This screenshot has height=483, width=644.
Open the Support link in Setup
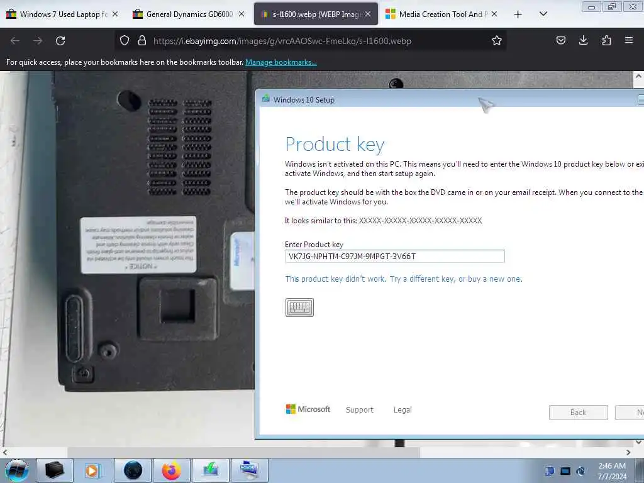click(x=359, y=410)
